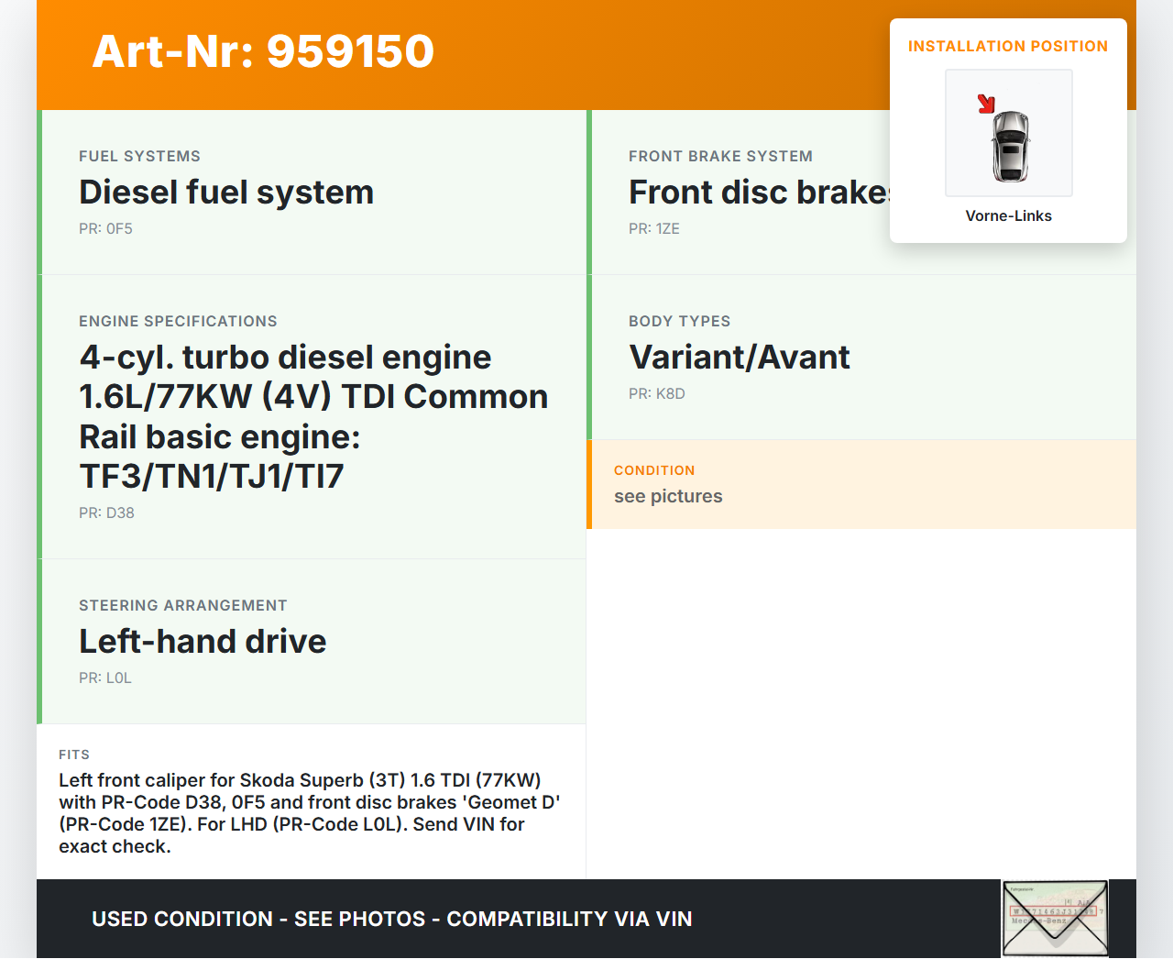Click the orange CONDITION label
The width and height of the screenshot is (1173, 959).
(x=654, y=470)
